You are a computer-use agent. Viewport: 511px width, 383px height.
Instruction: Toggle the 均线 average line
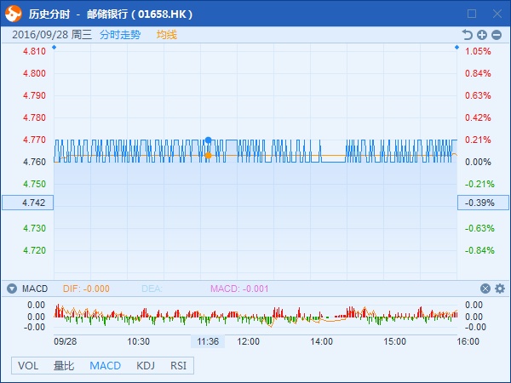(x=166, y=35)
